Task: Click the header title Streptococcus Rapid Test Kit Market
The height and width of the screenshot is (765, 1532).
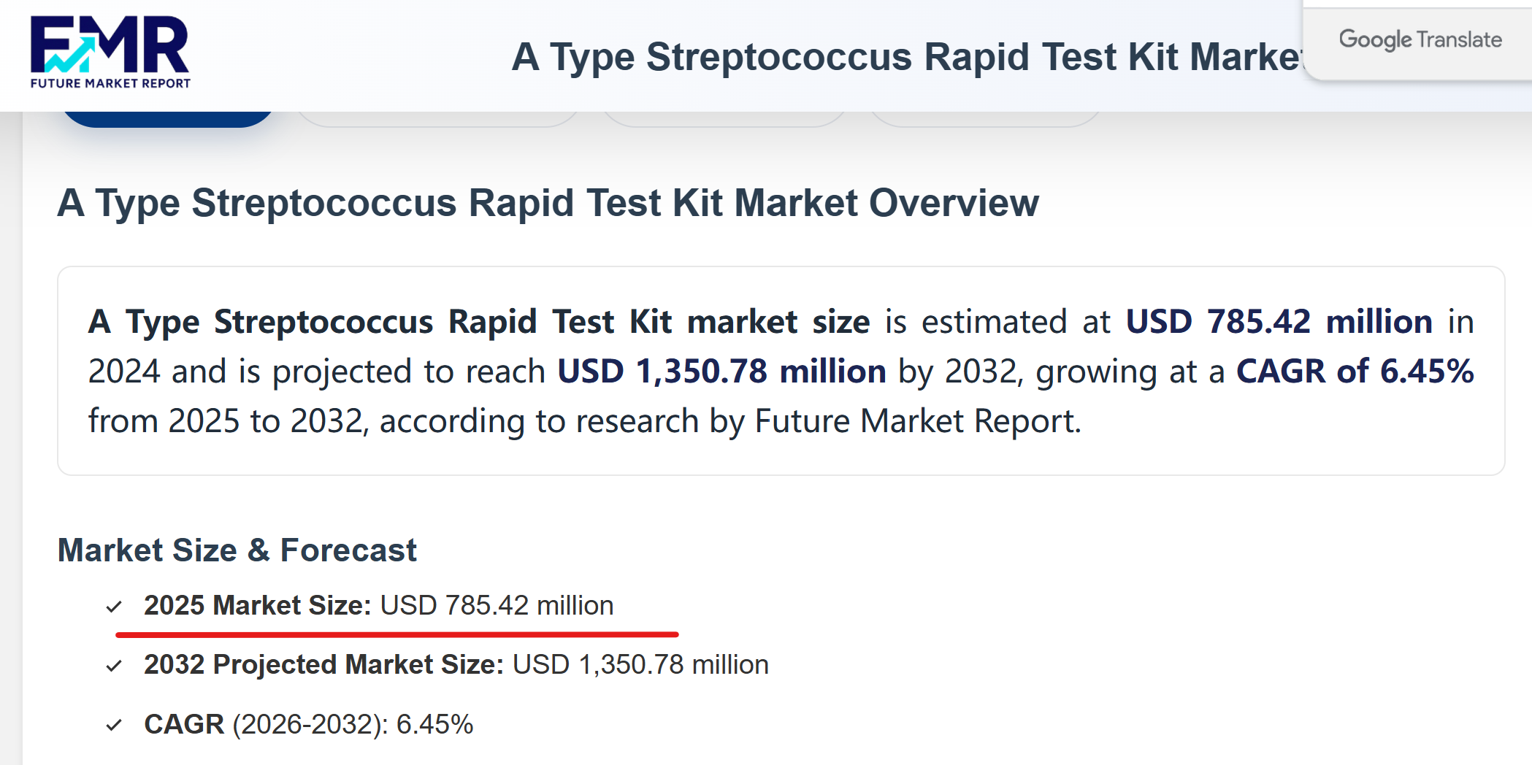Action: coord(905,57)
